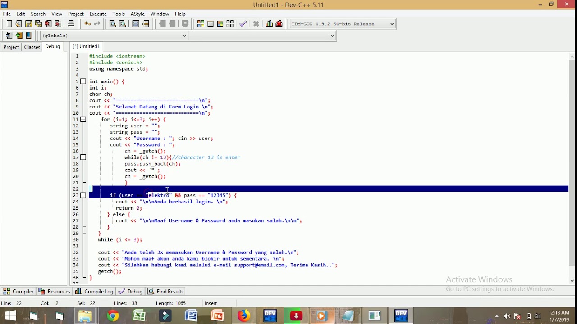
Task: Open the Compile Log bottom tab
Action: click(94, 291)
